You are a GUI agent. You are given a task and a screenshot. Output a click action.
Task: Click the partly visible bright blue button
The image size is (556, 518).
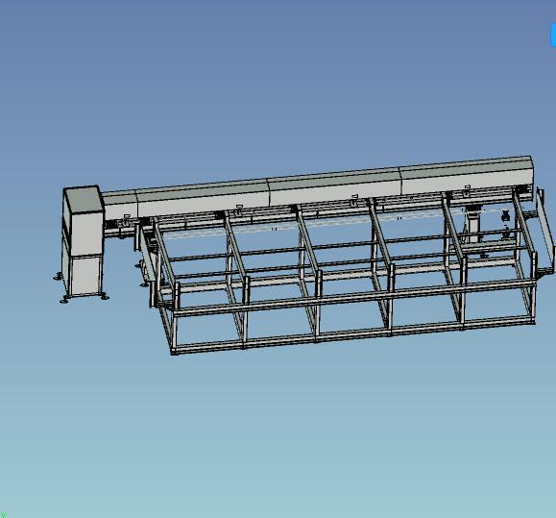point(553,36)
